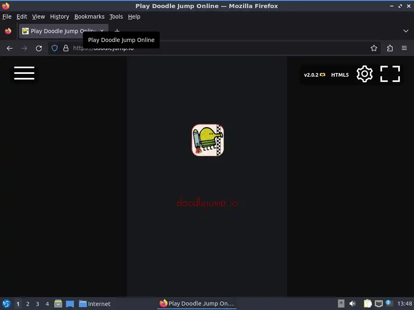Click the eject removable media tray icon

click(341, 304)
